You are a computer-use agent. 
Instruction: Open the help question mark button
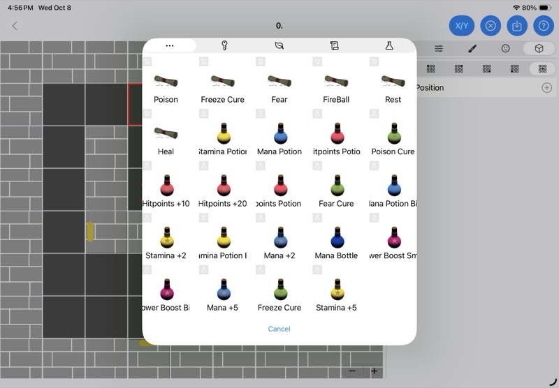tap(544, 26)
